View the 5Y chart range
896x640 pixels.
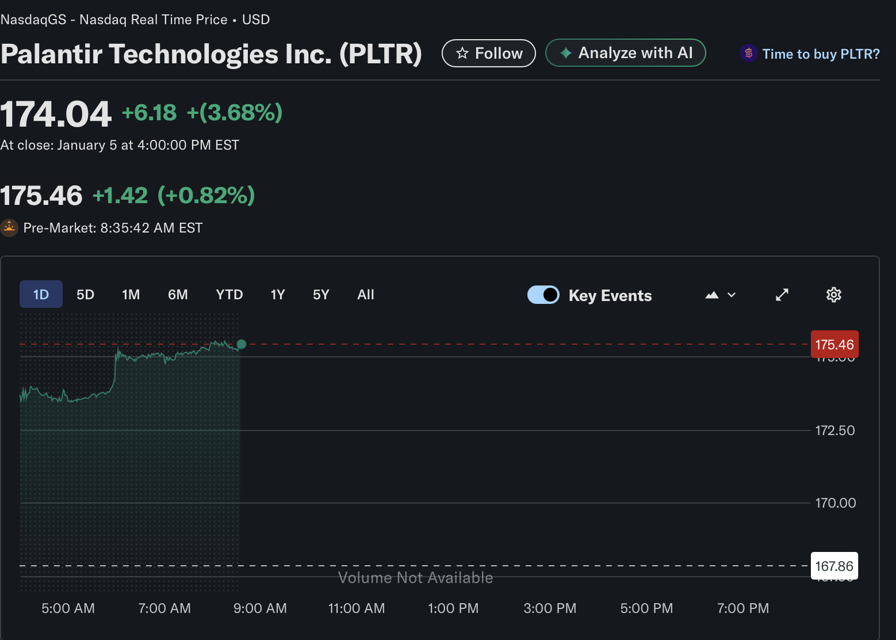[x=321, y=295]
